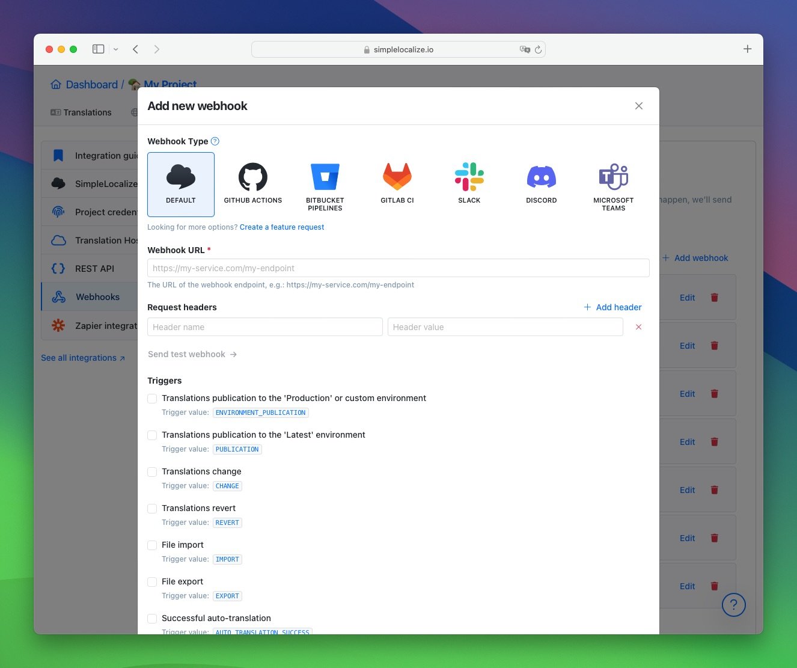Viewport: 797px width, 668px height.
Task: Open the Translations tab
Action: 81,112
